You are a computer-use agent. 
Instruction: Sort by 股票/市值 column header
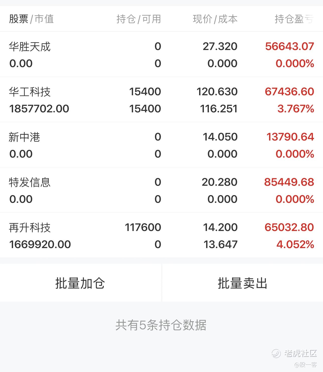click(x=31, y=19)
